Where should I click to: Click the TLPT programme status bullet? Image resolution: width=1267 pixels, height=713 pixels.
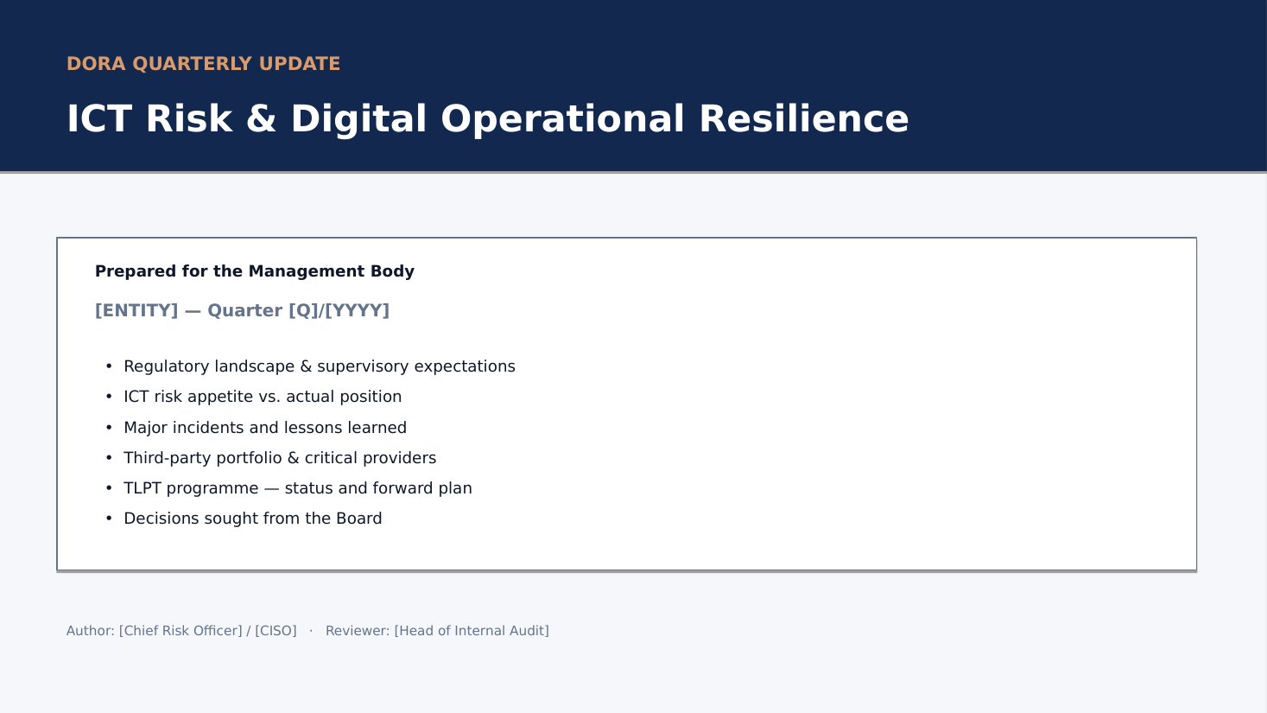[x=298, y=488]
